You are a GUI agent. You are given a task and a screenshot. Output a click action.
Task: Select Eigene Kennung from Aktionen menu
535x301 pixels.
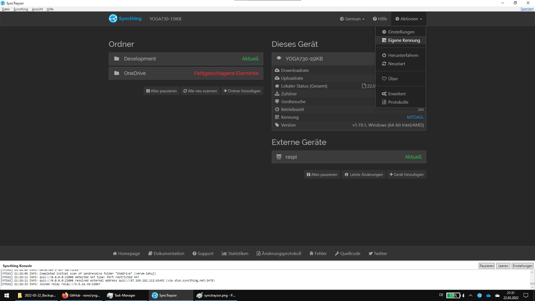click(x=401, y=40)
